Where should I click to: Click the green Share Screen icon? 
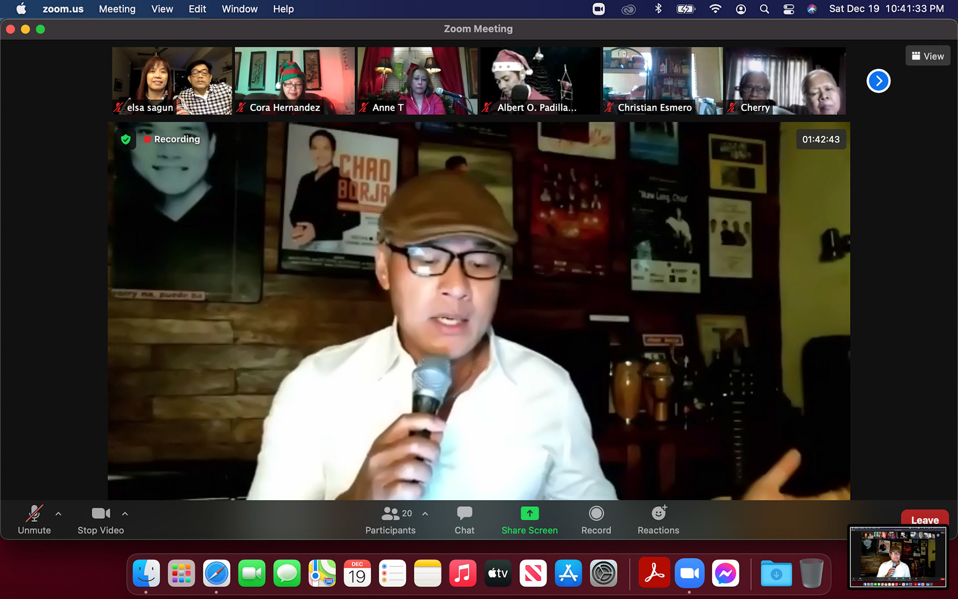click(529, 513)
